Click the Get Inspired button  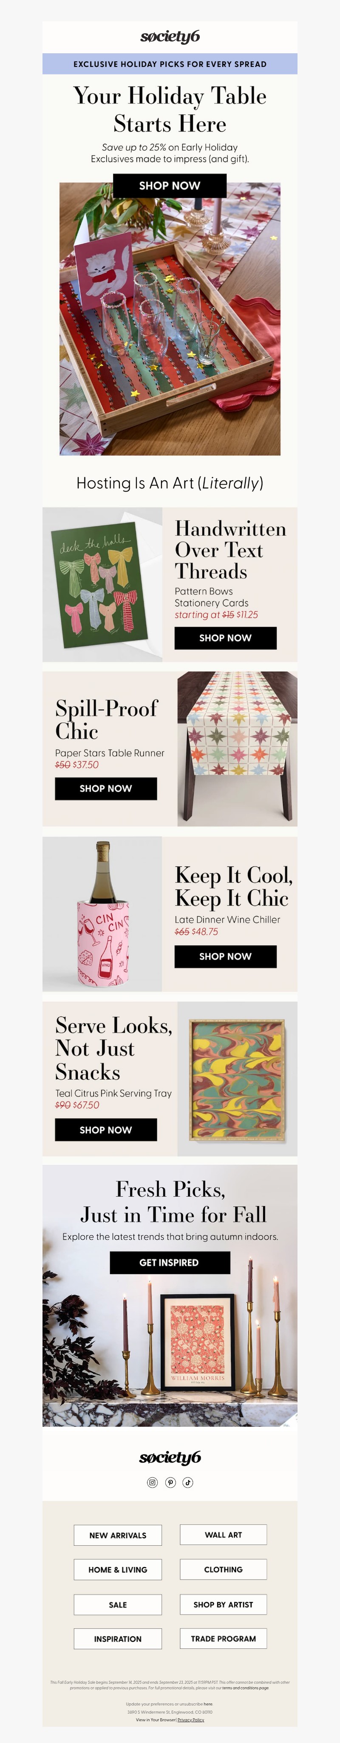169,1263
